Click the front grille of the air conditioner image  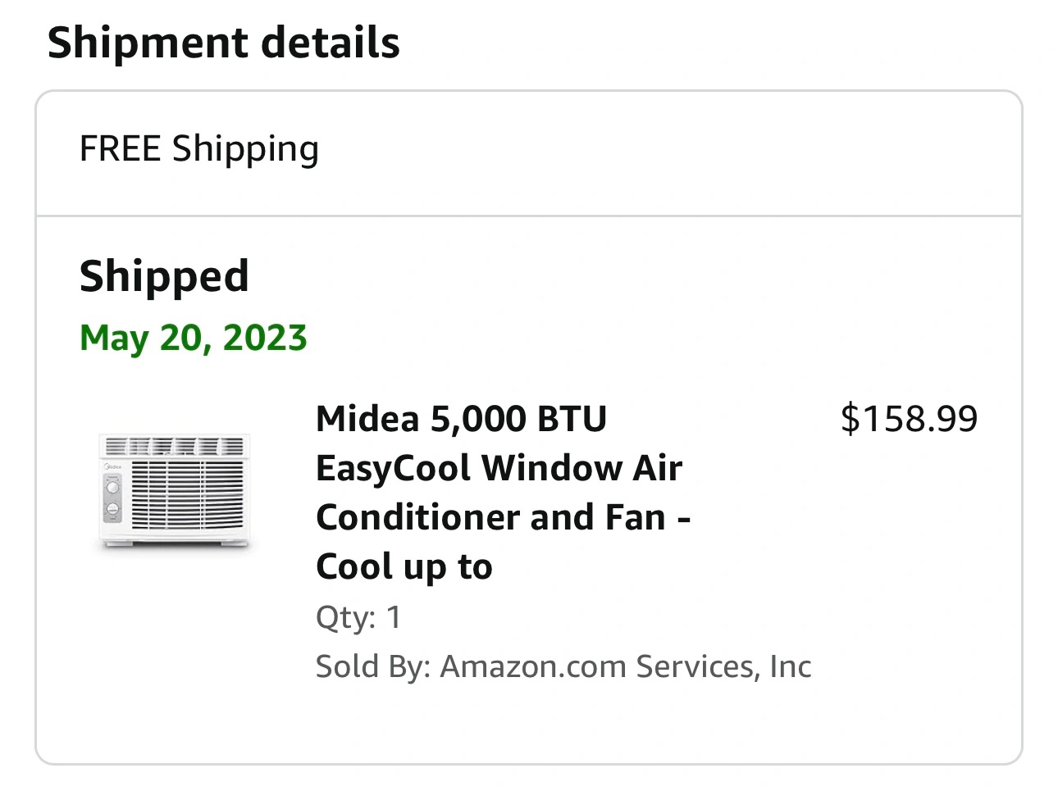pyautogui.click(x=187, y=495)
